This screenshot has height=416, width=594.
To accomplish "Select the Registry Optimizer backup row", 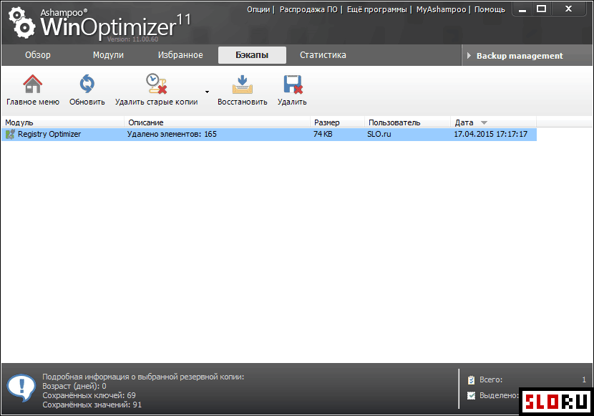I will coord(269,134).
